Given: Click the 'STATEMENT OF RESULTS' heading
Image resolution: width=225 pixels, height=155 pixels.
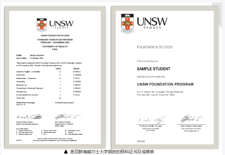Looking at the screenshot, I should pyautogui.click(x=55, y=47).
